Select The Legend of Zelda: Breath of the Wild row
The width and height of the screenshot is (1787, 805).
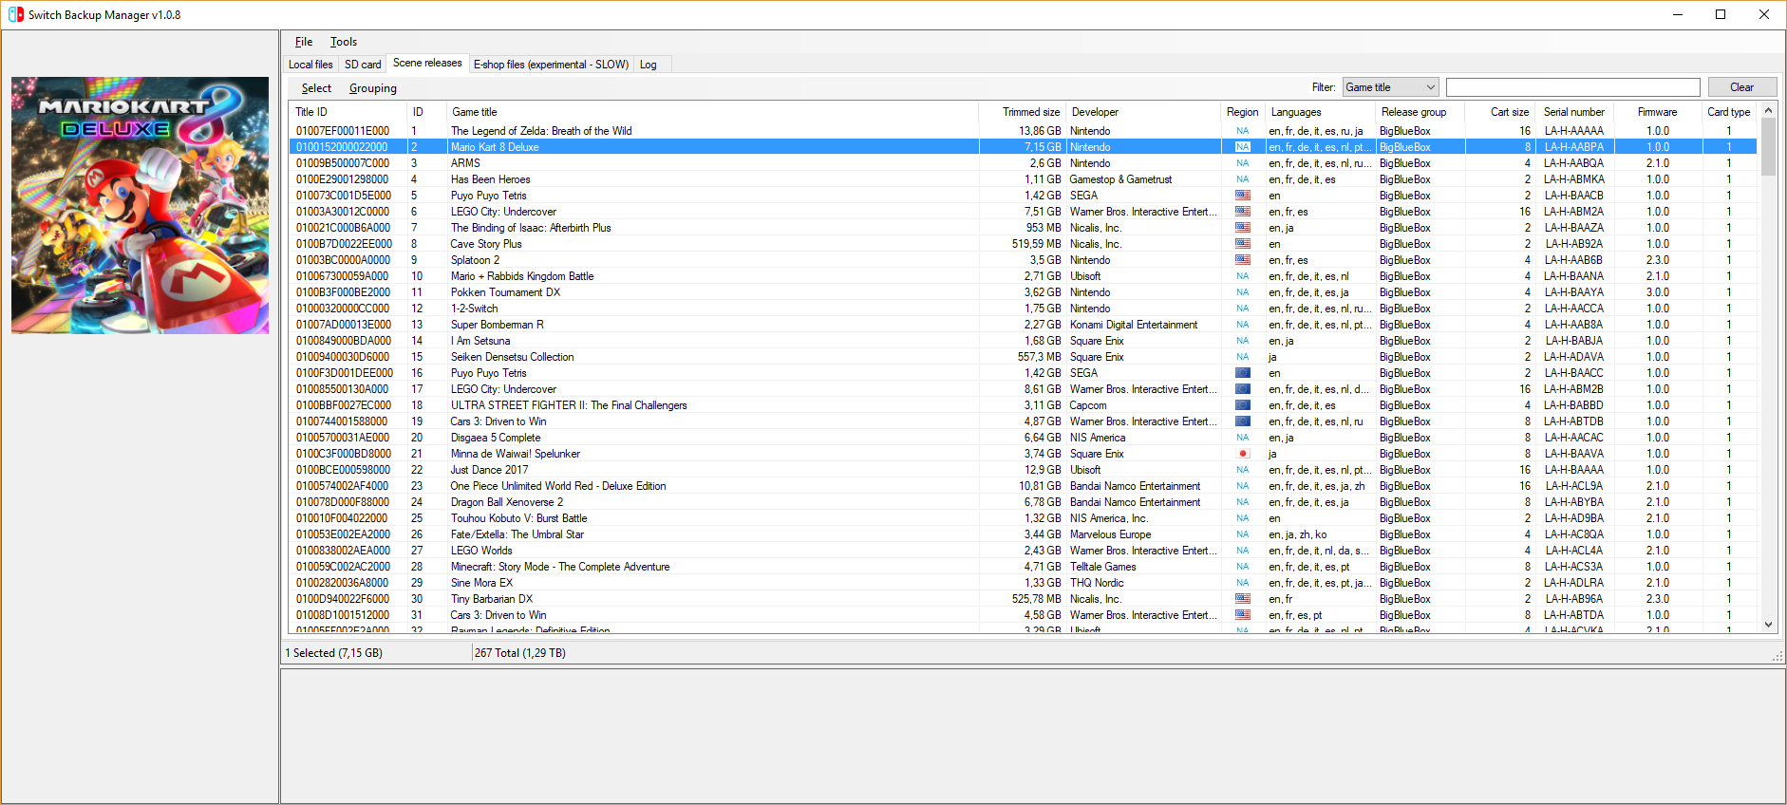(x=1023, y=131)
